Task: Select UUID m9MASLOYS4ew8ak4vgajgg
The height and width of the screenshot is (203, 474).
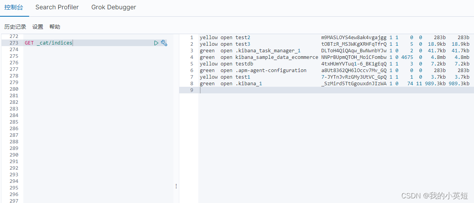Action: coord(354,38)
